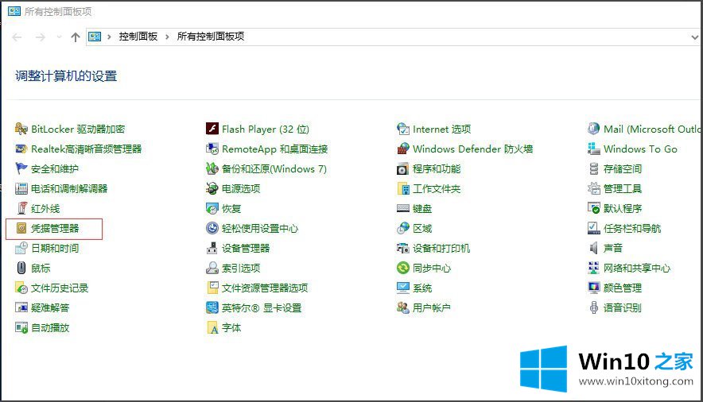Expand the chevron after 控制面板 breadcrumb
Viewport: 703px width, 402px height.
167,37
